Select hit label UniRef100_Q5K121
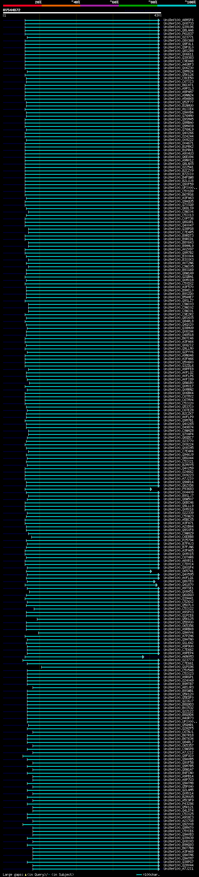Viewport: 199px width, 877px height. coord(178,807)
